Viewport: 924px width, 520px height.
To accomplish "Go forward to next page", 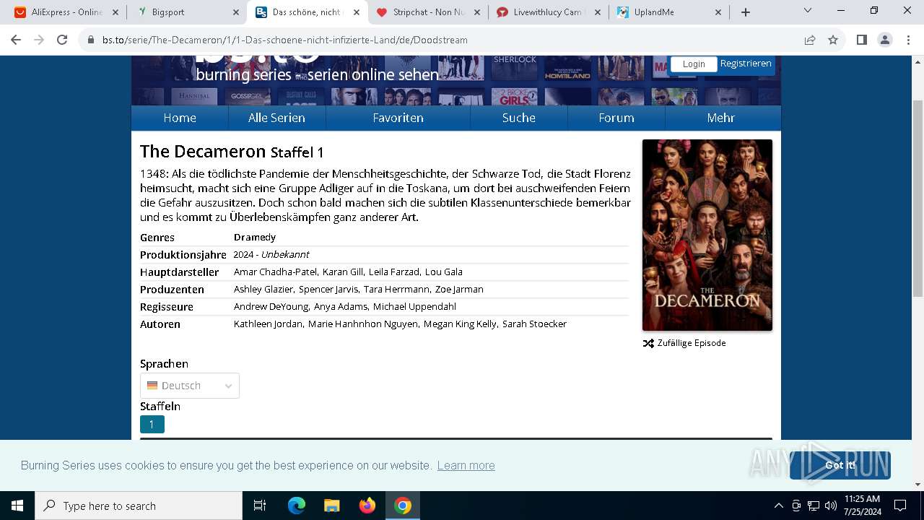I will point(39,40).
